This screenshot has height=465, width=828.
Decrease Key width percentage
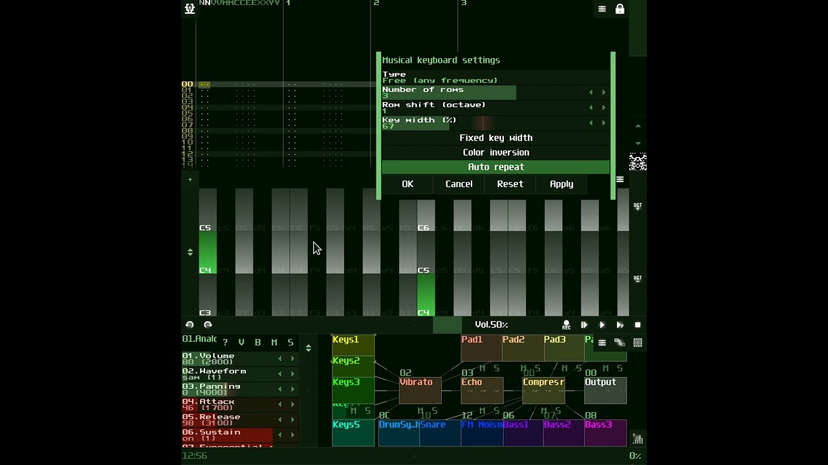pos(591,123)
